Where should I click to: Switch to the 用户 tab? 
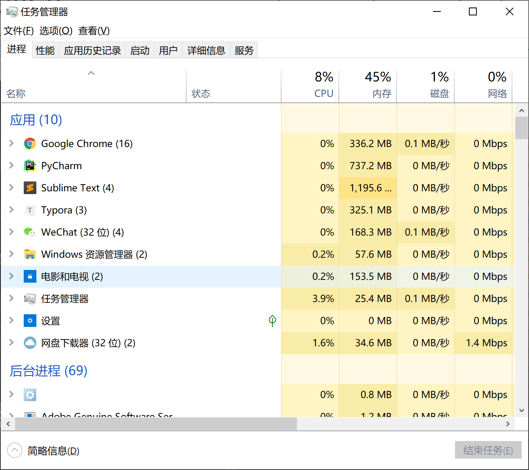[x=168, y=50]
